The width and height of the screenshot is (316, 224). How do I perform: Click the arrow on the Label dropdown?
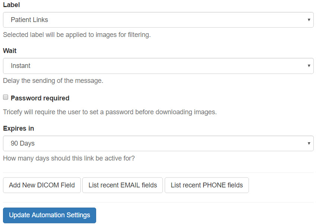[309, 20]
